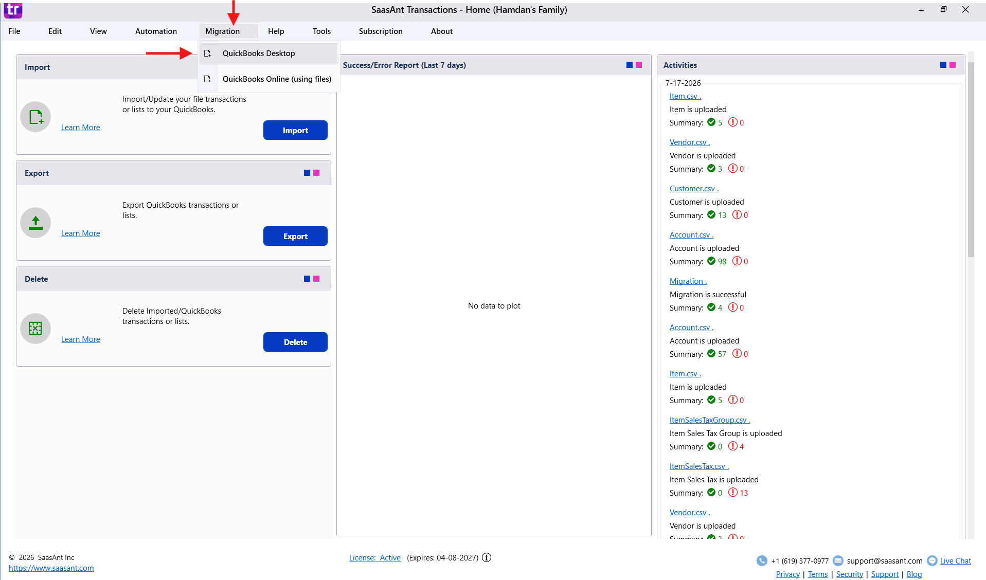The height and width of the screenshot is (580, 986).
Task: Click the phone icon in the footer
Action: (x=762, y=561)
